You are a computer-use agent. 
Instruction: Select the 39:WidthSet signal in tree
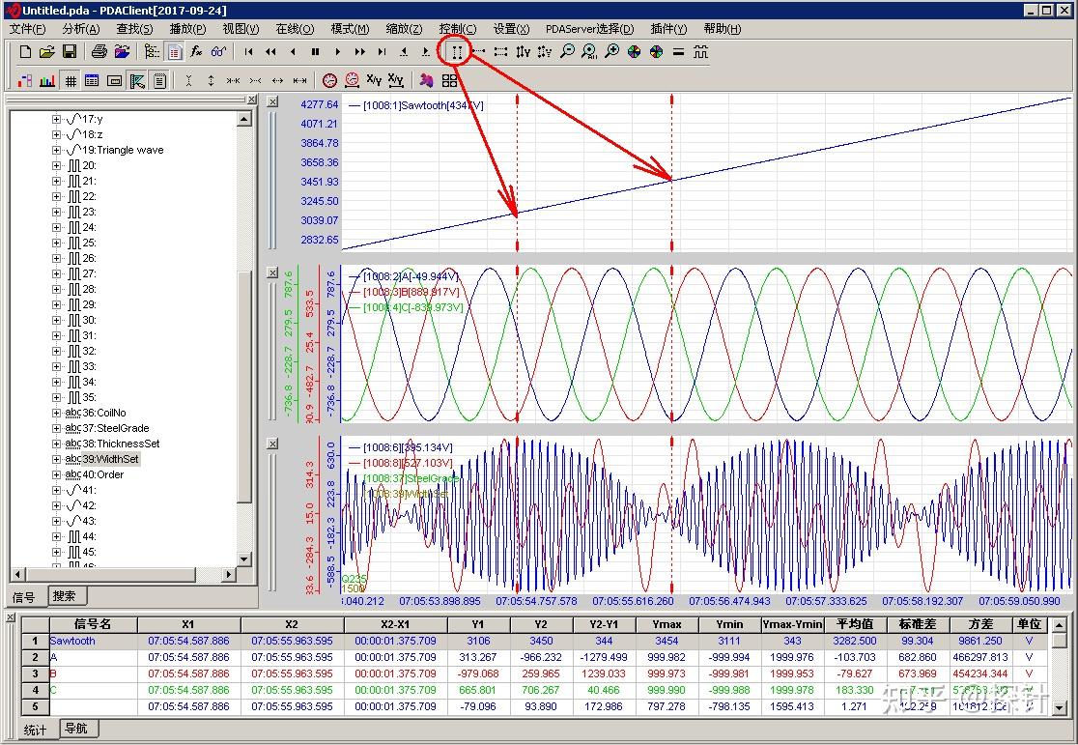[110, 459]
